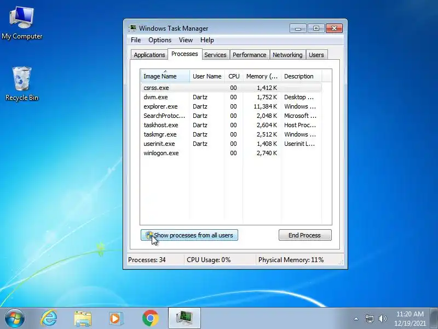Select taskmgr.exe process row
Screen dimensions: 438x329
[x=231, y=134]
